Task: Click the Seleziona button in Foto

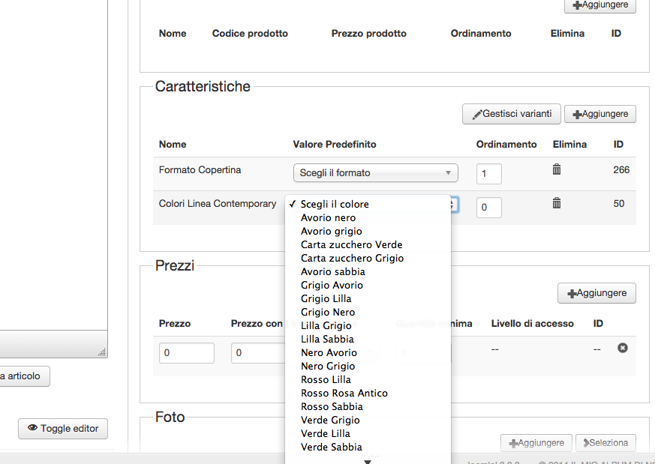Action: point(605,443)
